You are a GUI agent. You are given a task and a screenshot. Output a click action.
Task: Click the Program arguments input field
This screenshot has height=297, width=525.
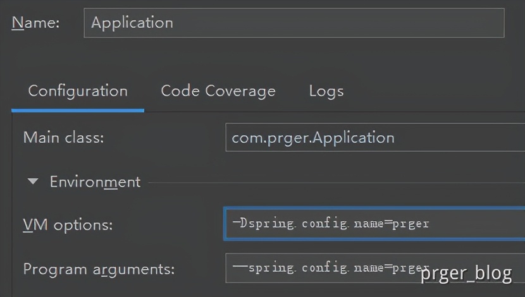[x=375, y=268]
